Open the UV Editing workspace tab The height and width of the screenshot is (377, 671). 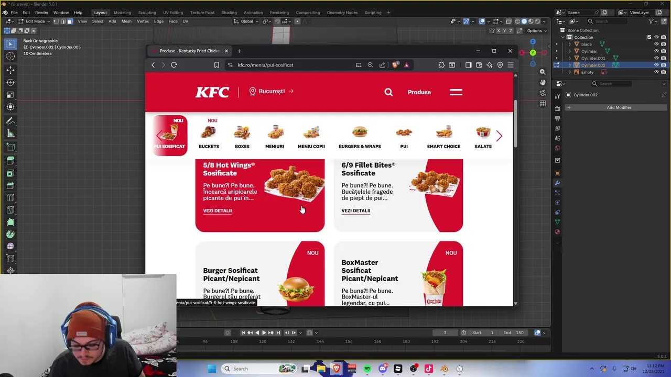(173, 13)
